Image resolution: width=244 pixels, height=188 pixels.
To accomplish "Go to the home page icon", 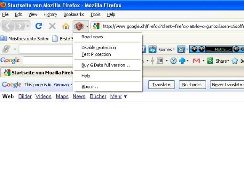I will [x=66, y=26].
